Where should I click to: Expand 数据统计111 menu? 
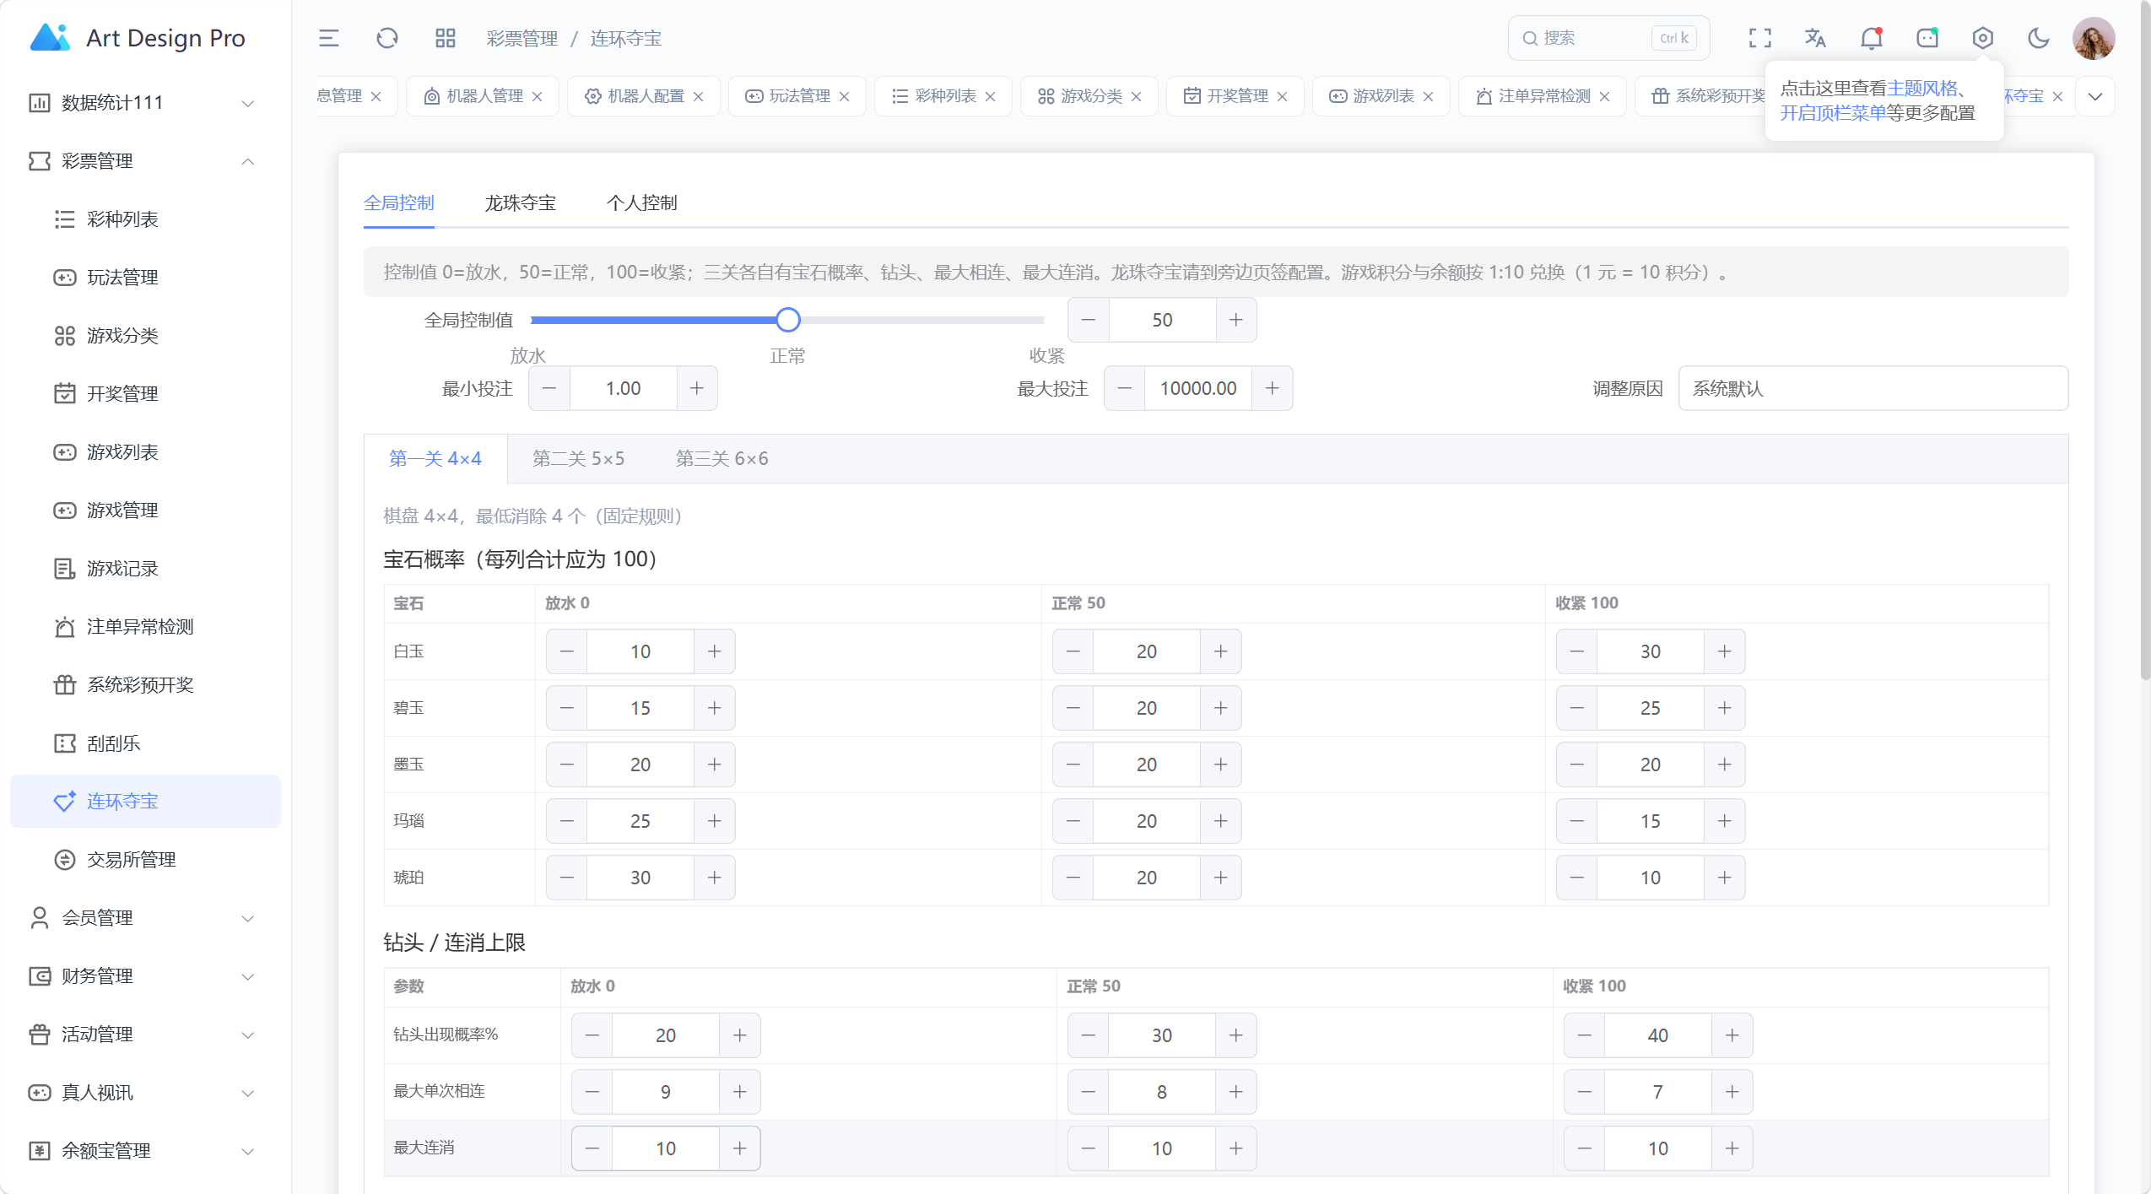pos(145,103)
